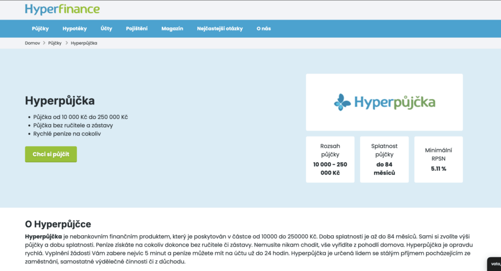Click the Hyperfinance logo
The image size is (501, 271).
[x=62, y=9]
